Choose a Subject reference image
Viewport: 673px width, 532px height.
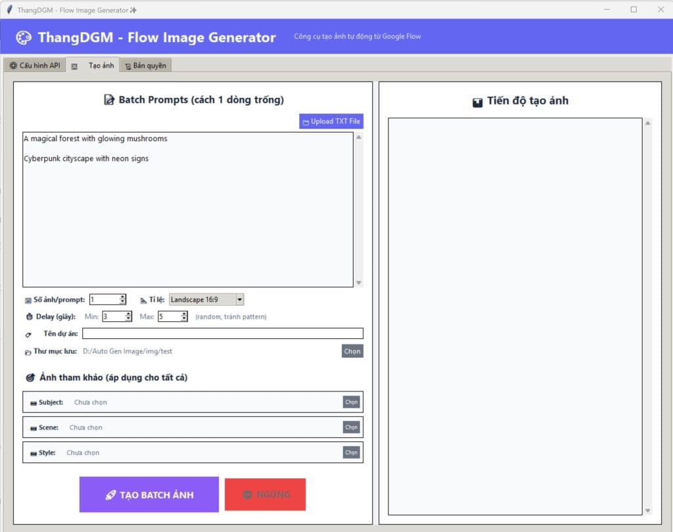tap(351, 402)
